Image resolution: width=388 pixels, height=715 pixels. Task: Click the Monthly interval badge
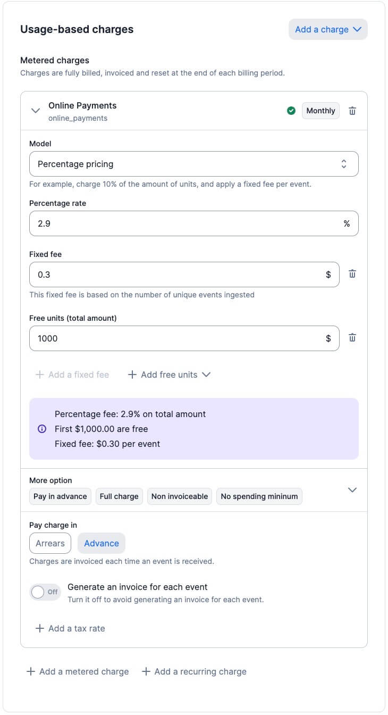coord(320,111)
